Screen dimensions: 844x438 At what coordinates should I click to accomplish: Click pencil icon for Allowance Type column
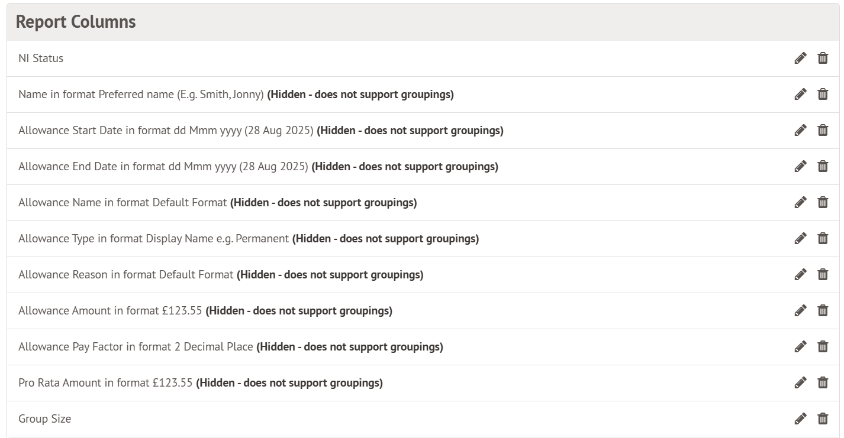coord(800,238)
